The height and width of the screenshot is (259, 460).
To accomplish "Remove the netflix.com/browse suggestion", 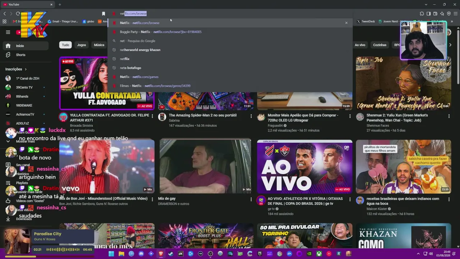I will (x=346, y=23).
